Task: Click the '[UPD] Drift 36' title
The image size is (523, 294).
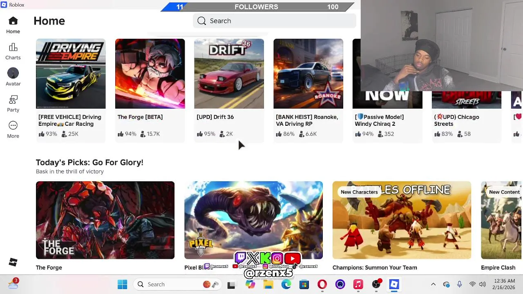Action: [x=215, y=117]
